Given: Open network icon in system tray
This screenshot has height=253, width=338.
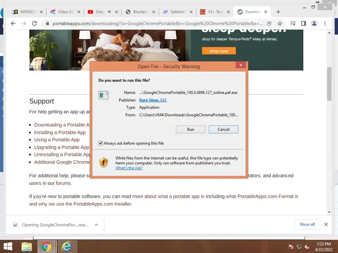Looking at the screenshot, I should click(x=299, y=247).
